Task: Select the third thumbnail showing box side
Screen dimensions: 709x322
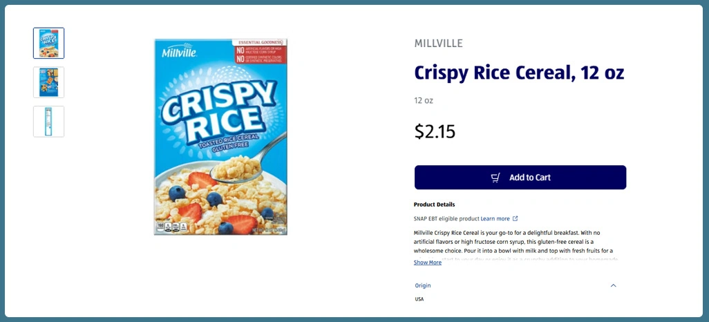Action: pyautogui.click(x=49, y=121)
